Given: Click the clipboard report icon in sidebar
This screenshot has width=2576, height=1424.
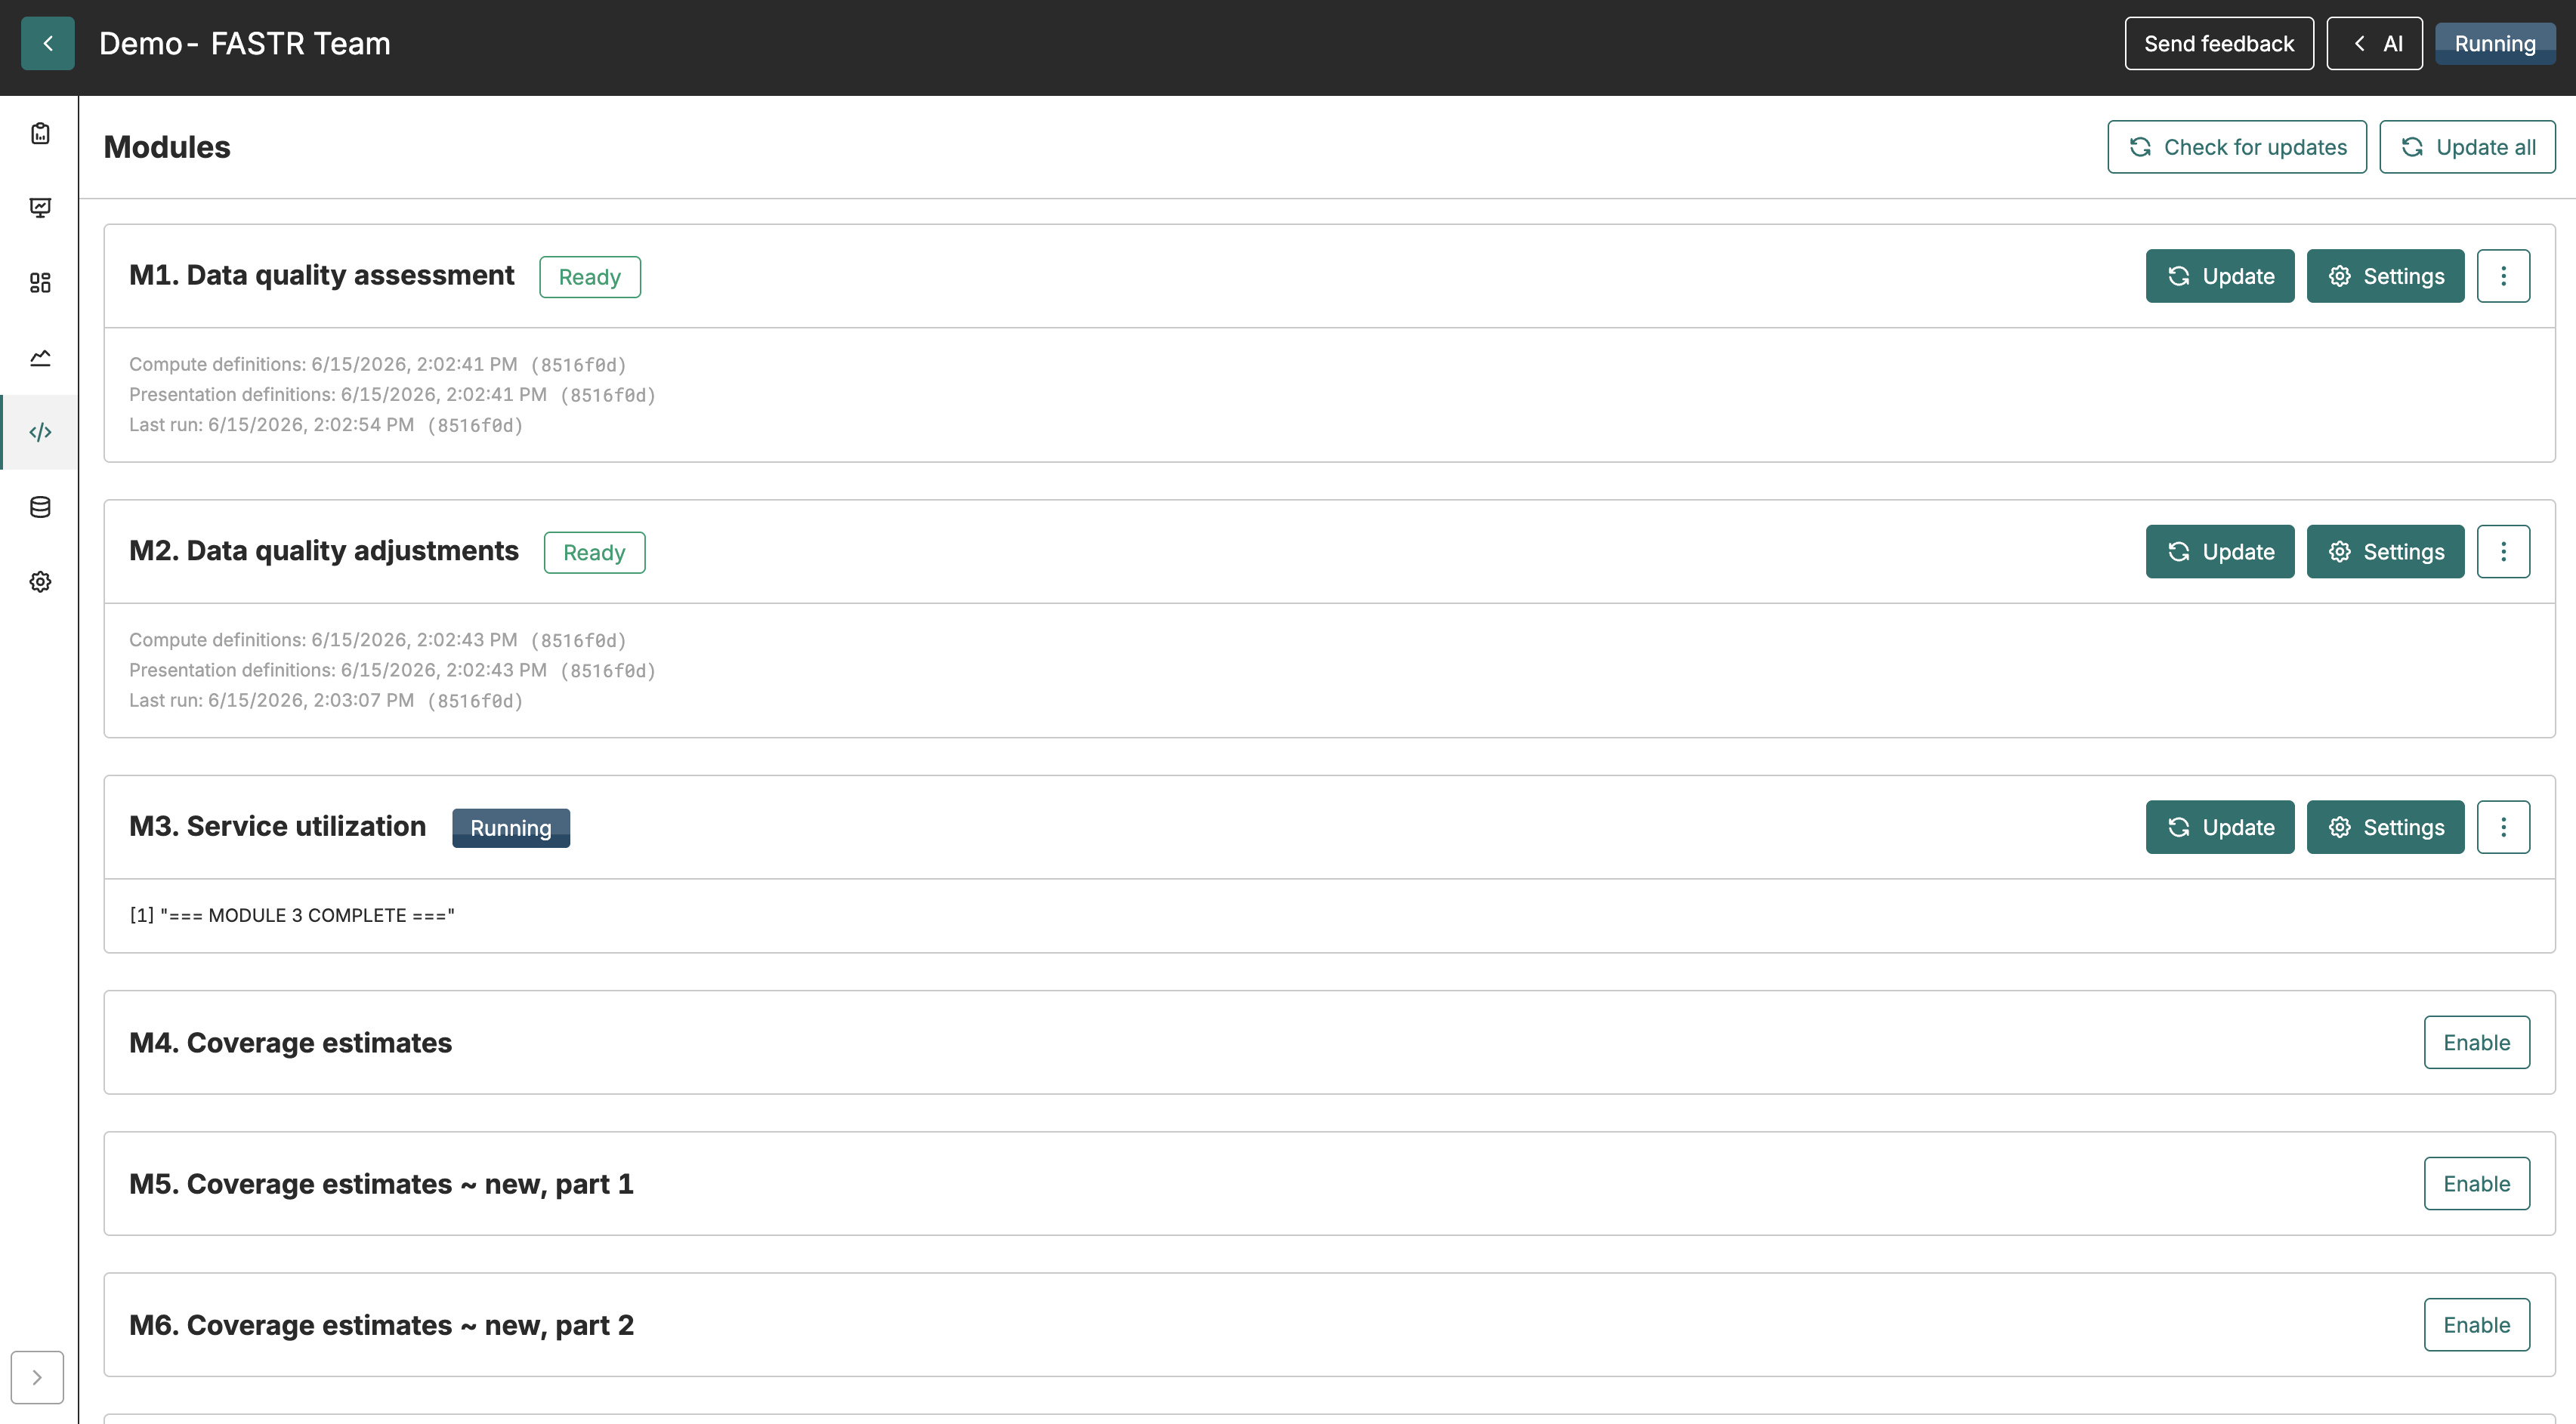Looking at the screenshot, I should pyautogui.click(x=40, y=133).
